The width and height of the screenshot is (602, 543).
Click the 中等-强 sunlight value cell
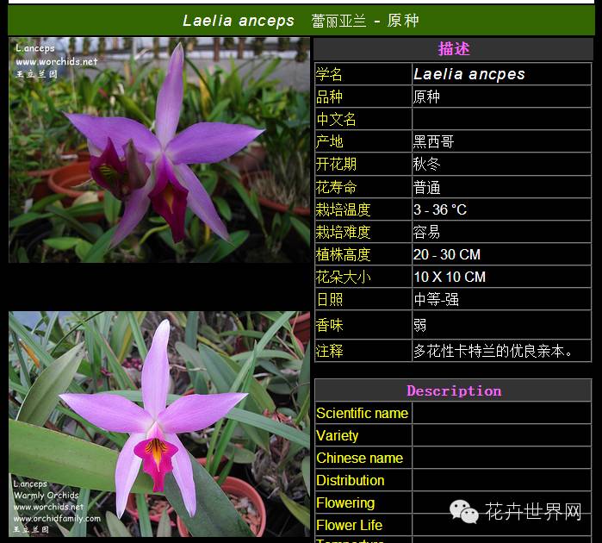[437, 299]
